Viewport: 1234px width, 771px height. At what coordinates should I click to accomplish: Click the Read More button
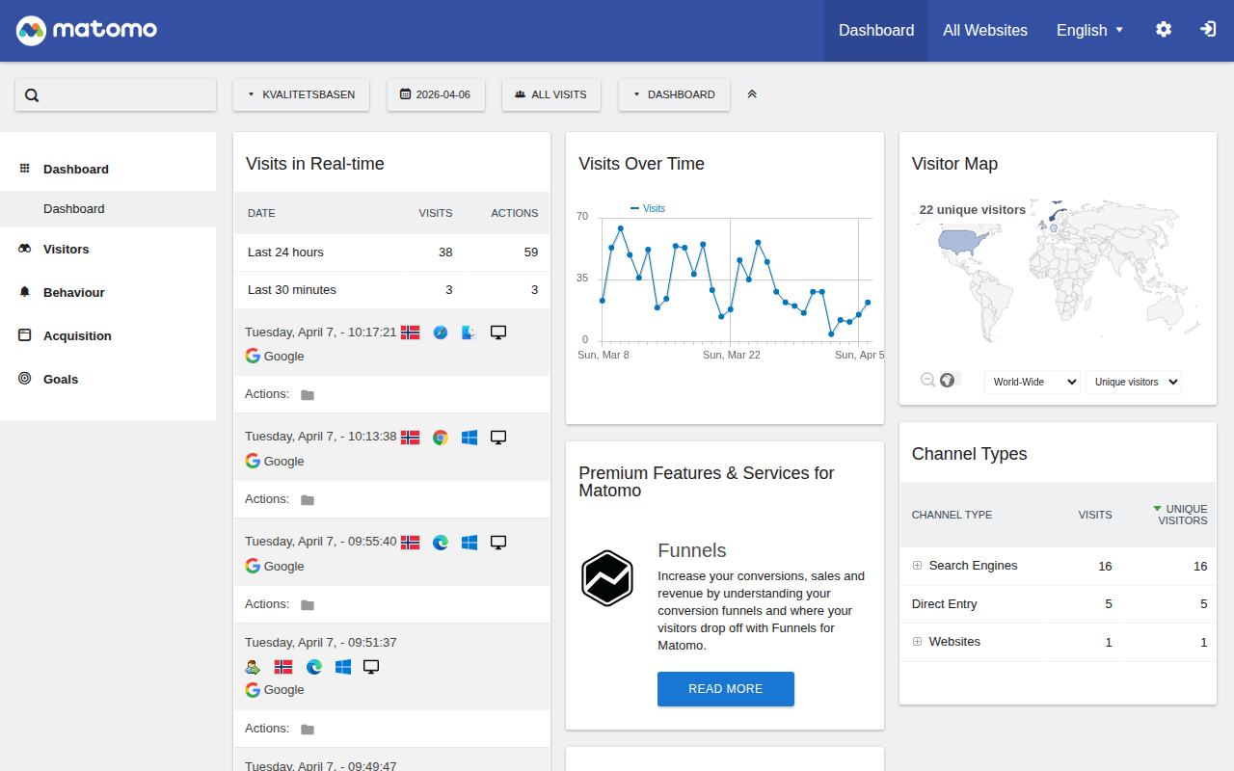[725, 689]
